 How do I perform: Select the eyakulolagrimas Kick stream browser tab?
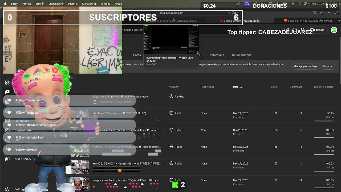(x=171, y=21)
